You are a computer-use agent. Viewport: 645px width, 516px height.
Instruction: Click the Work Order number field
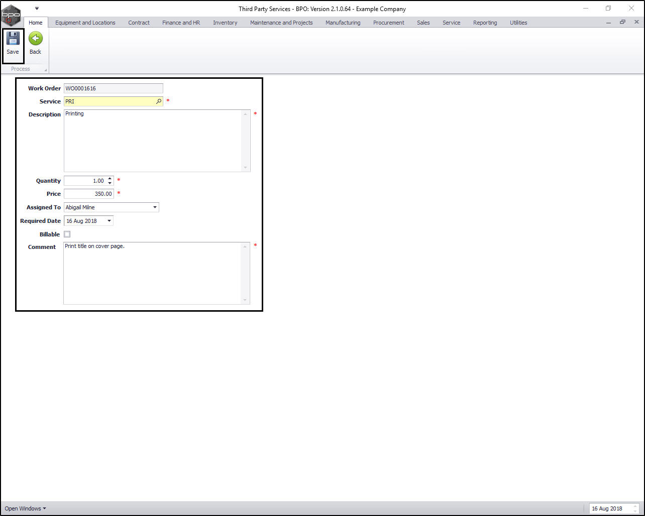tap(114, 88)
